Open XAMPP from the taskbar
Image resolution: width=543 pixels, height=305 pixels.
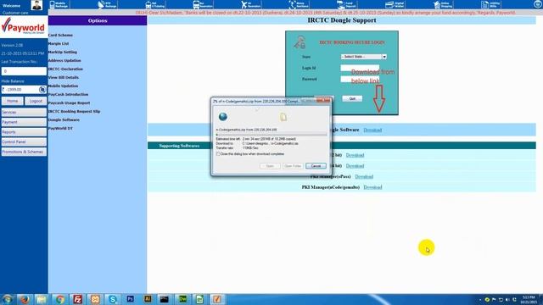(x=95, y=299)
